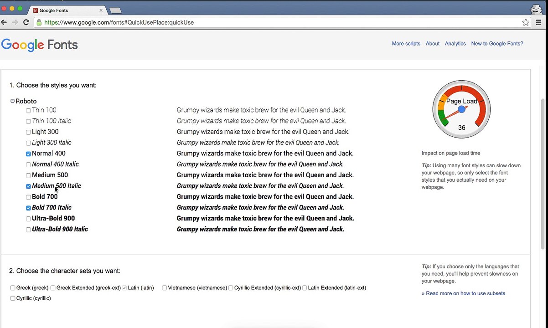Open the About link

(432, 44)
